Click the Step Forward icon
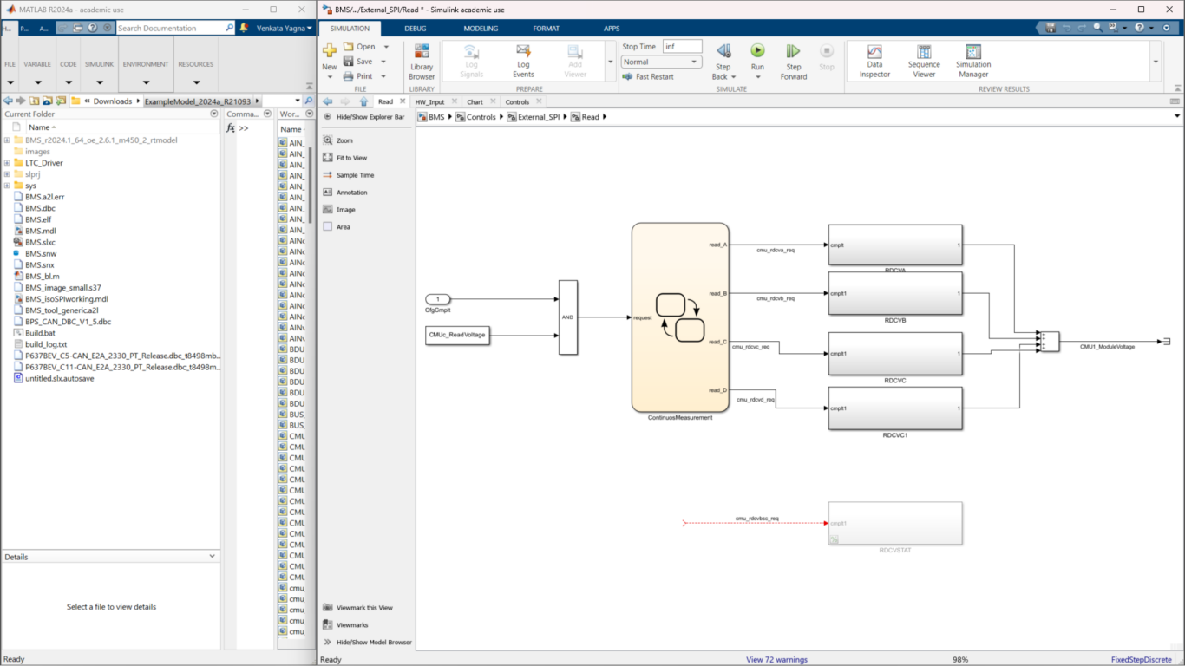This screenshot has width=1185, height=666. [793, 52]
